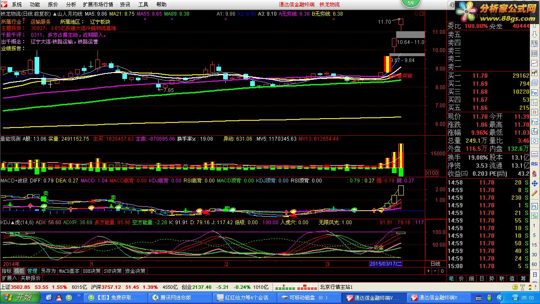Open the 系统 menu
The image size is (540, 304).
click(x=16, y=5)
